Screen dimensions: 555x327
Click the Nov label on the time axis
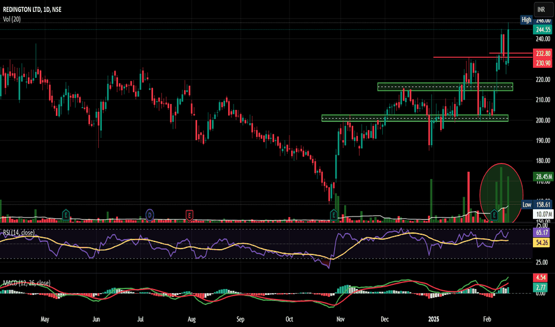pos(341,319)
